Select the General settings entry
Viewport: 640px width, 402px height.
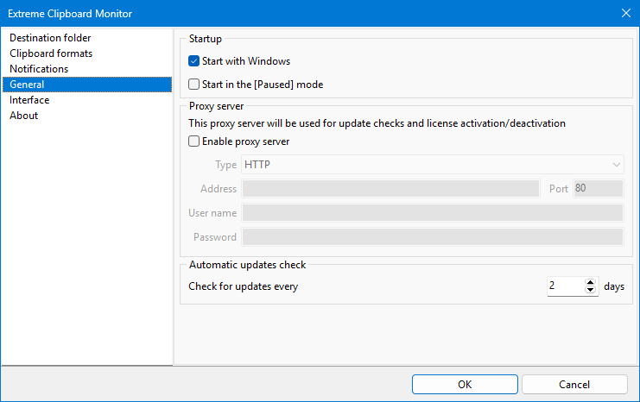click(x=87, y=85)
